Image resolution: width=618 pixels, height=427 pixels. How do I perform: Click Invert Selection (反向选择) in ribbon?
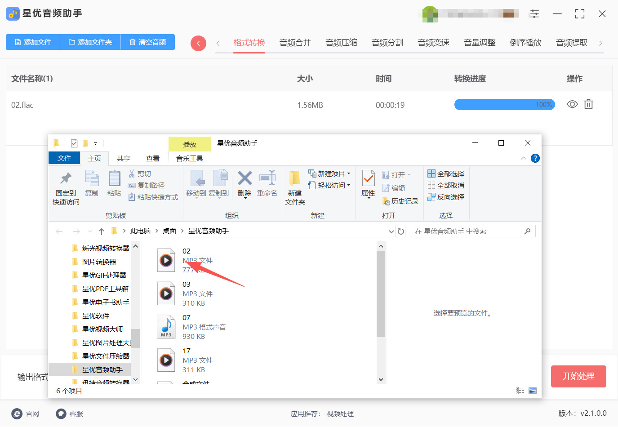pos(446,197)
